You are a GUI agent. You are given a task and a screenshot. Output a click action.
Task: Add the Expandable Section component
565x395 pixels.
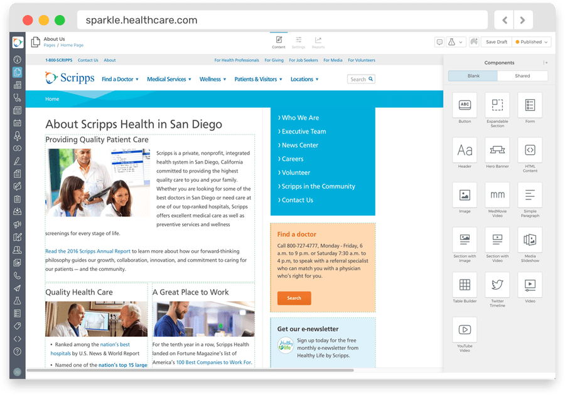click(497, 105)
